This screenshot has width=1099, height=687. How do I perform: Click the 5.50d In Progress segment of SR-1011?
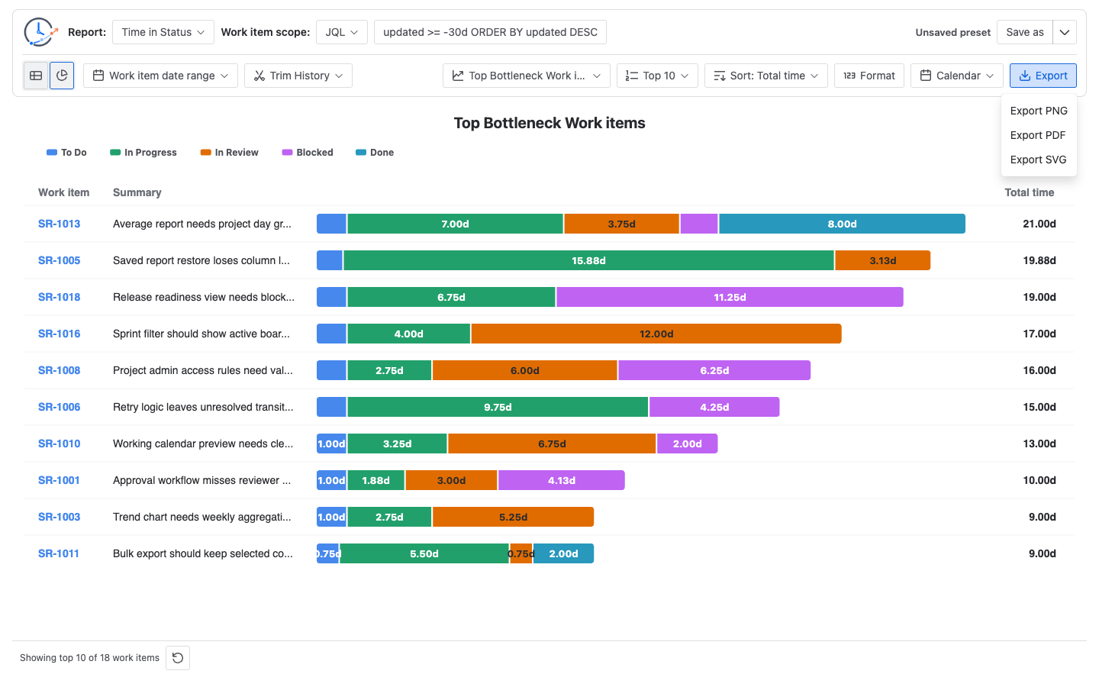coord(424,553)
